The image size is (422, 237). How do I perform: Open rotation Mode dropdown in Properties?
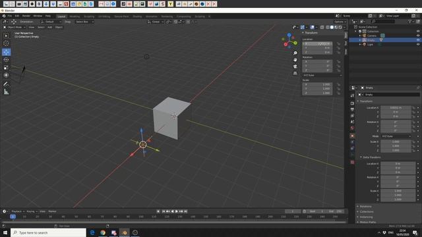click(396, 136)
